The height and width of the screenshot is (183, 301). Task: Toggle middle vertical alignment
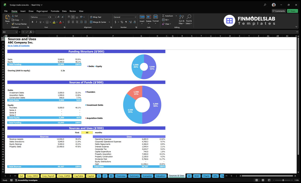click(73, 17)
